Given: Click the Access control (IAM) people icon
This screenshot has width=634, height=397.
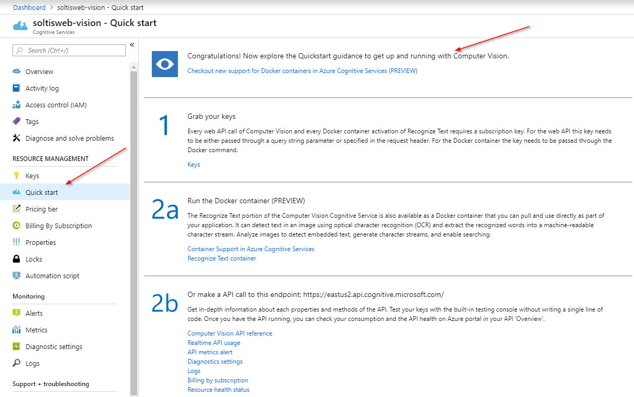Looking at the screenshot, I should tap(16, 105).
